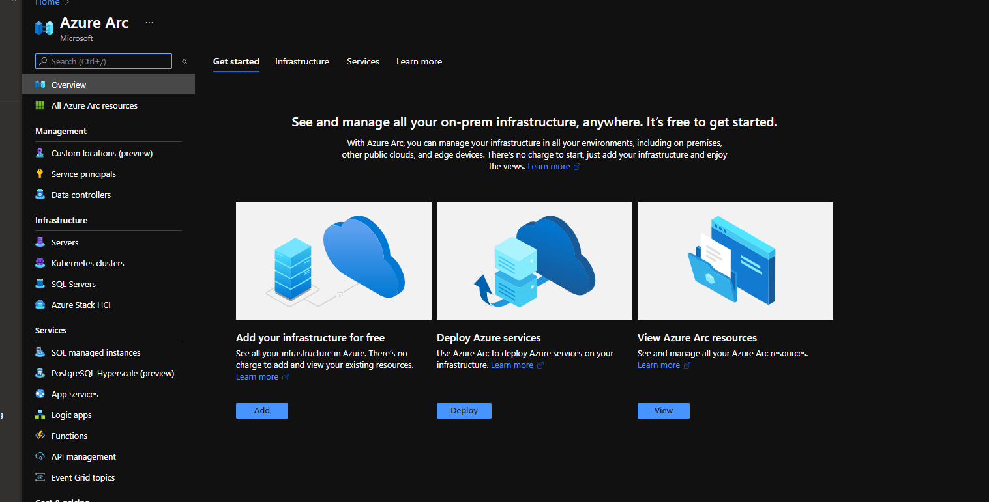Open Kubernetes clusters icon in sidebar
The height and width of the screenshot is (502, 989).
[x=40, y=263]
